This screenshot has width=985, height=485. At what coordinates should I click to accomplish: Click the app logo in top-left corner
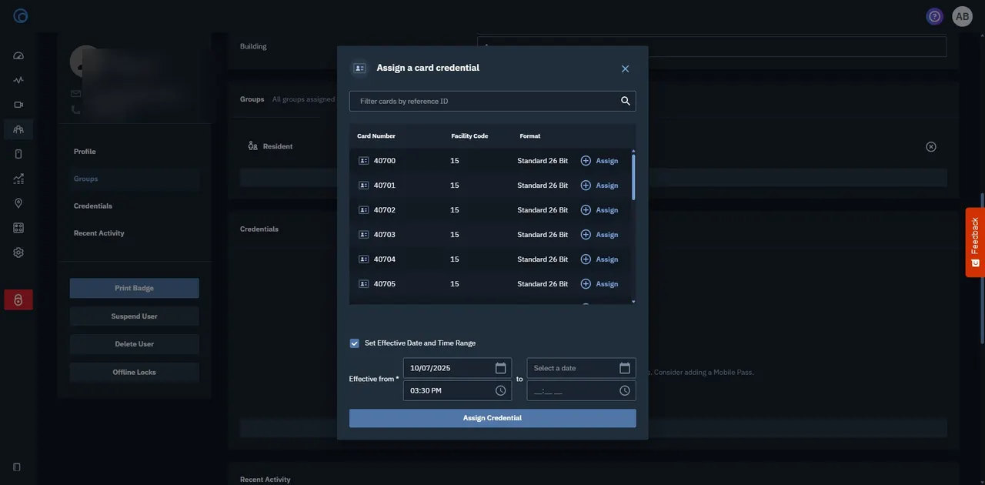point(21,15)
